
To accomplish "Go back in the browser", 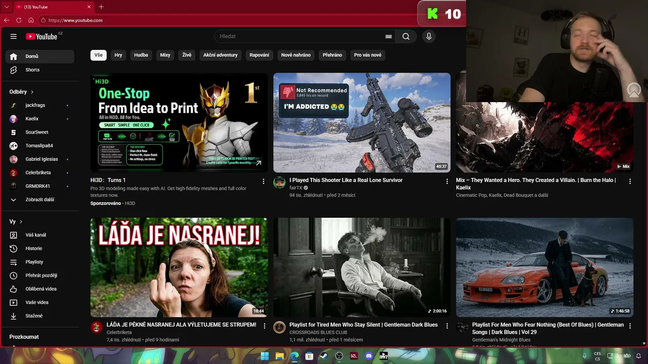I will click(x=7, y=20).
